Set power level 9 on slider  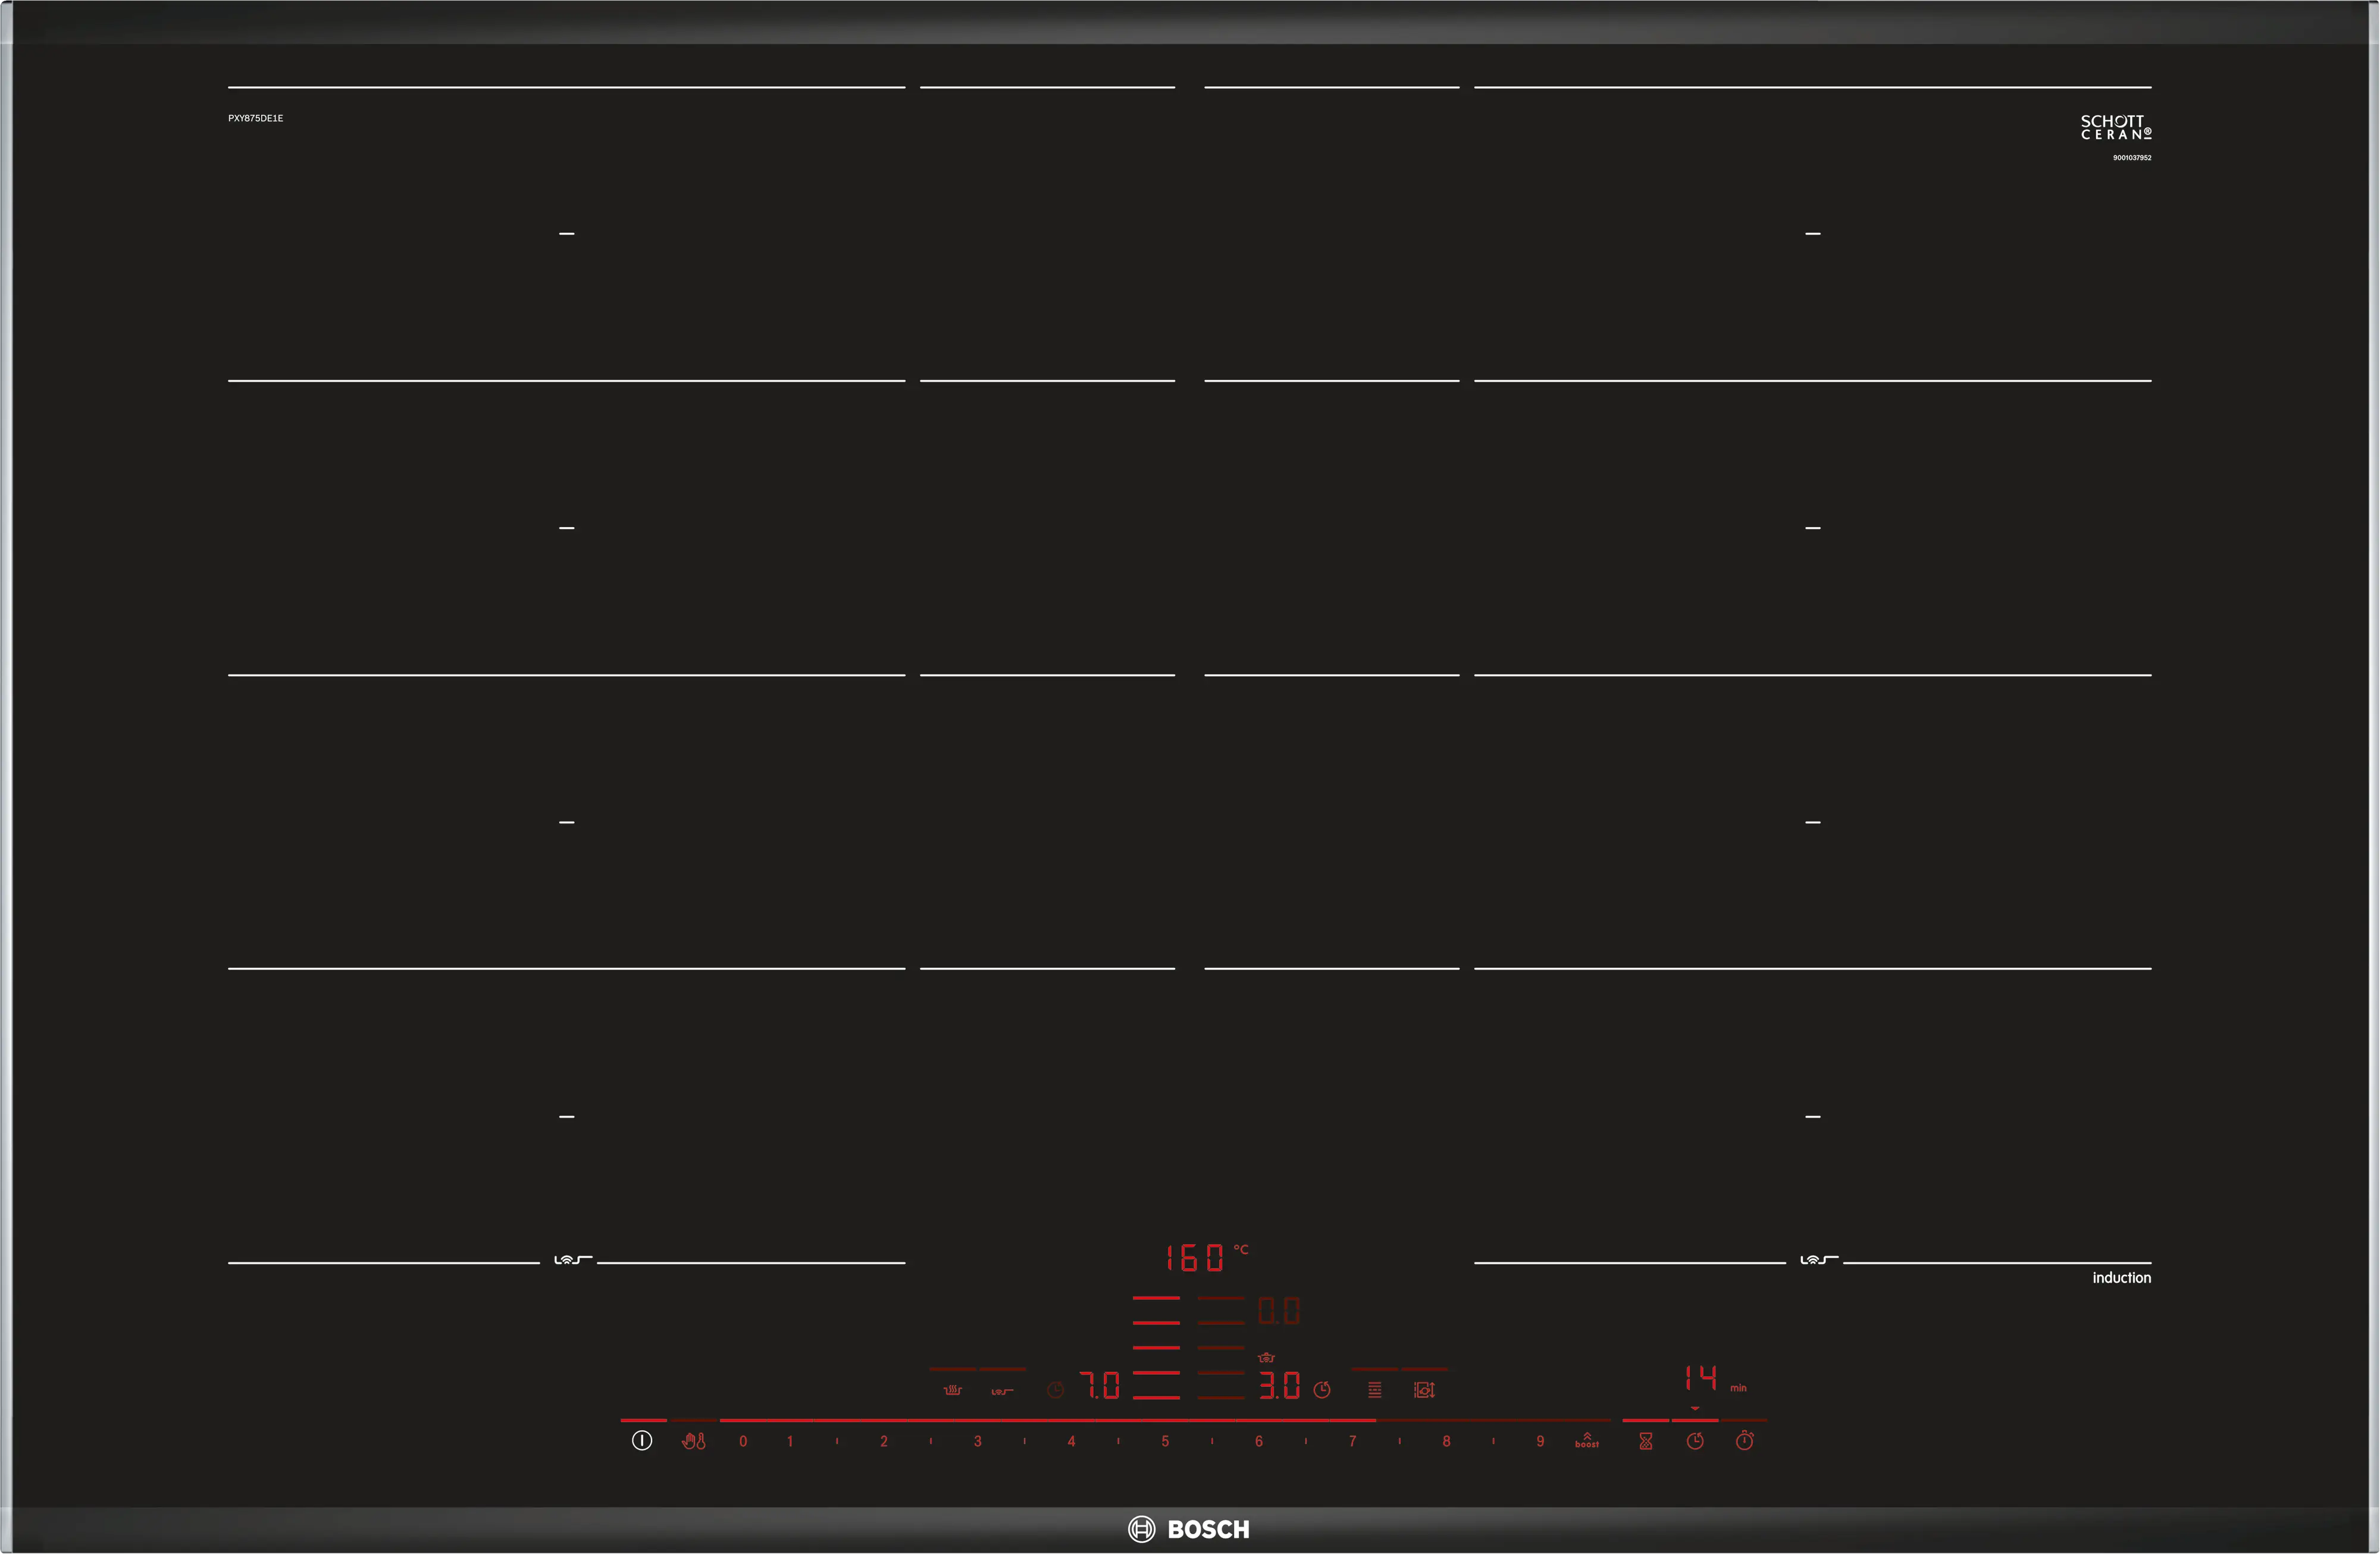tap(1540, 1441)
